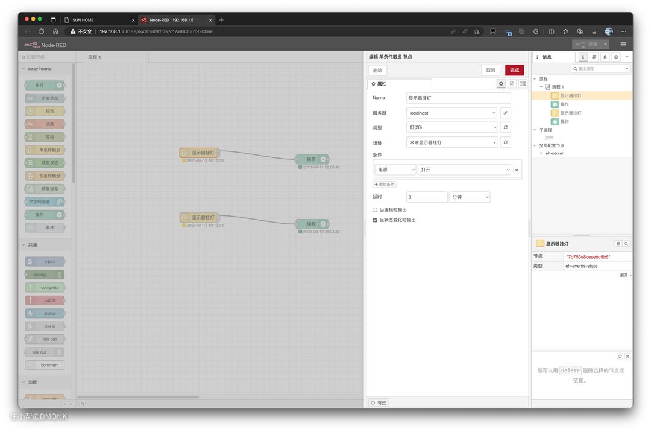Open the help book icon in sidebar
Image resolution: width=651 pixels, height=432 pixels.
click(x=594, y=57)
